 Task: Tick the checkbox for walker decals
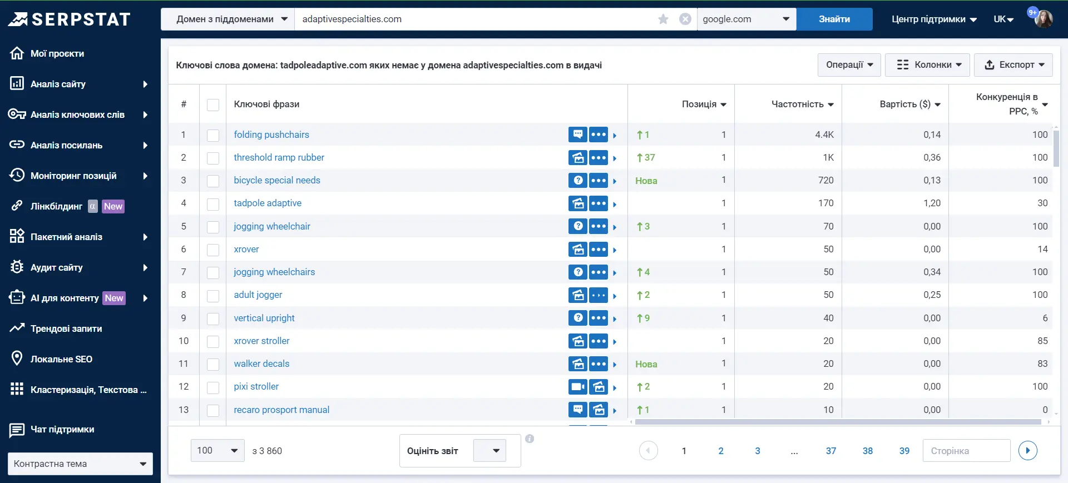coord(213,364)
